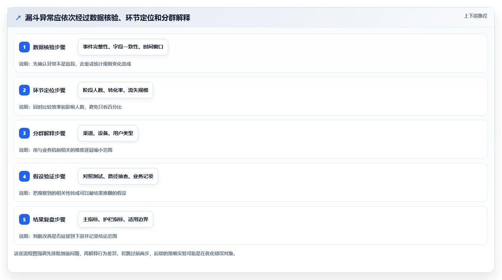Click the footer paragraph starting 这张流程图强调
The width and height of the screenshot is (502, 280).
coord(125,253)
